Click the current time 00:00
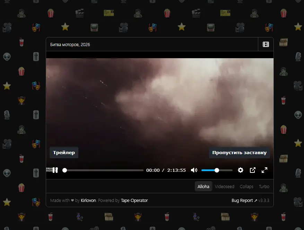Viewport: 304px width, 230px height. pos(153,170)
